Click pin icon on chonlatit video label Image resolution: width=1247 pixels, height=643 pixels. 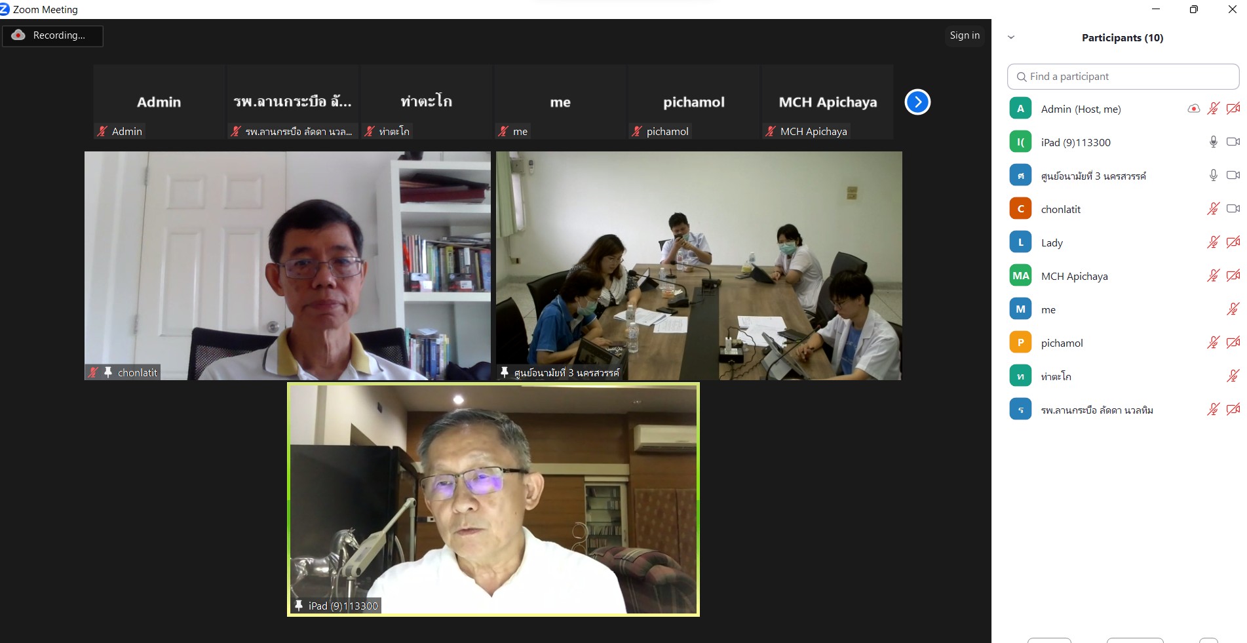click(108, 372)
